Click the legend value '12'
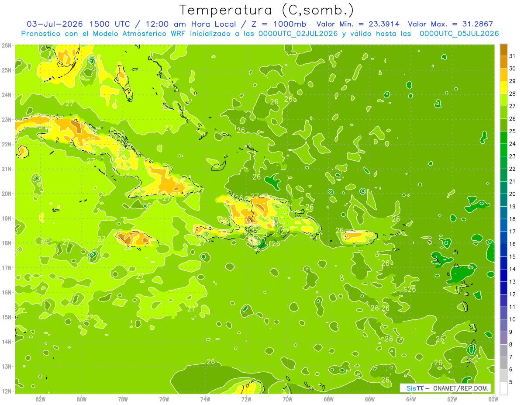This screenshot has width=524, height=405. [x=512, y=294]
